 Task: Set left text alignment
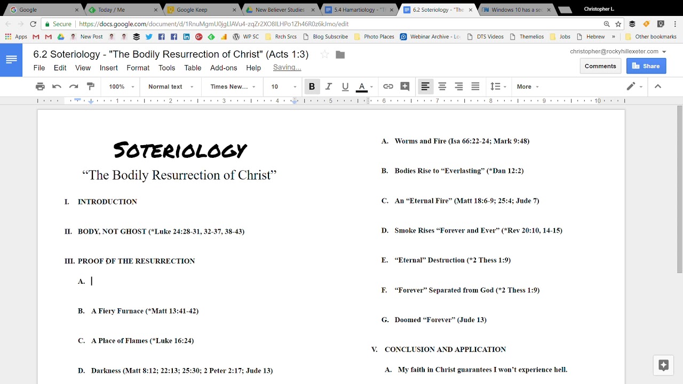425,86
